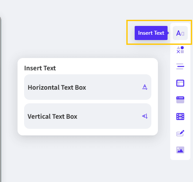Open the image insert icon

click(x=180, y=150)
